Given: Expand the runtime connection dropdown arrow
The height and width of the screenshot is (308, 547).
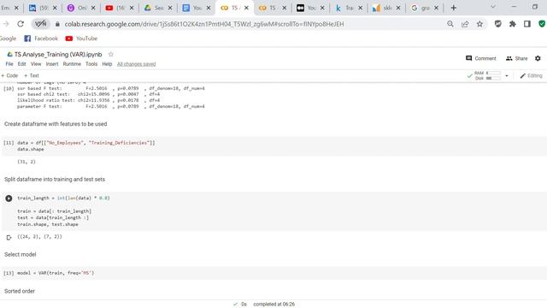Looking at the screenshot, I should coord(507,75).
